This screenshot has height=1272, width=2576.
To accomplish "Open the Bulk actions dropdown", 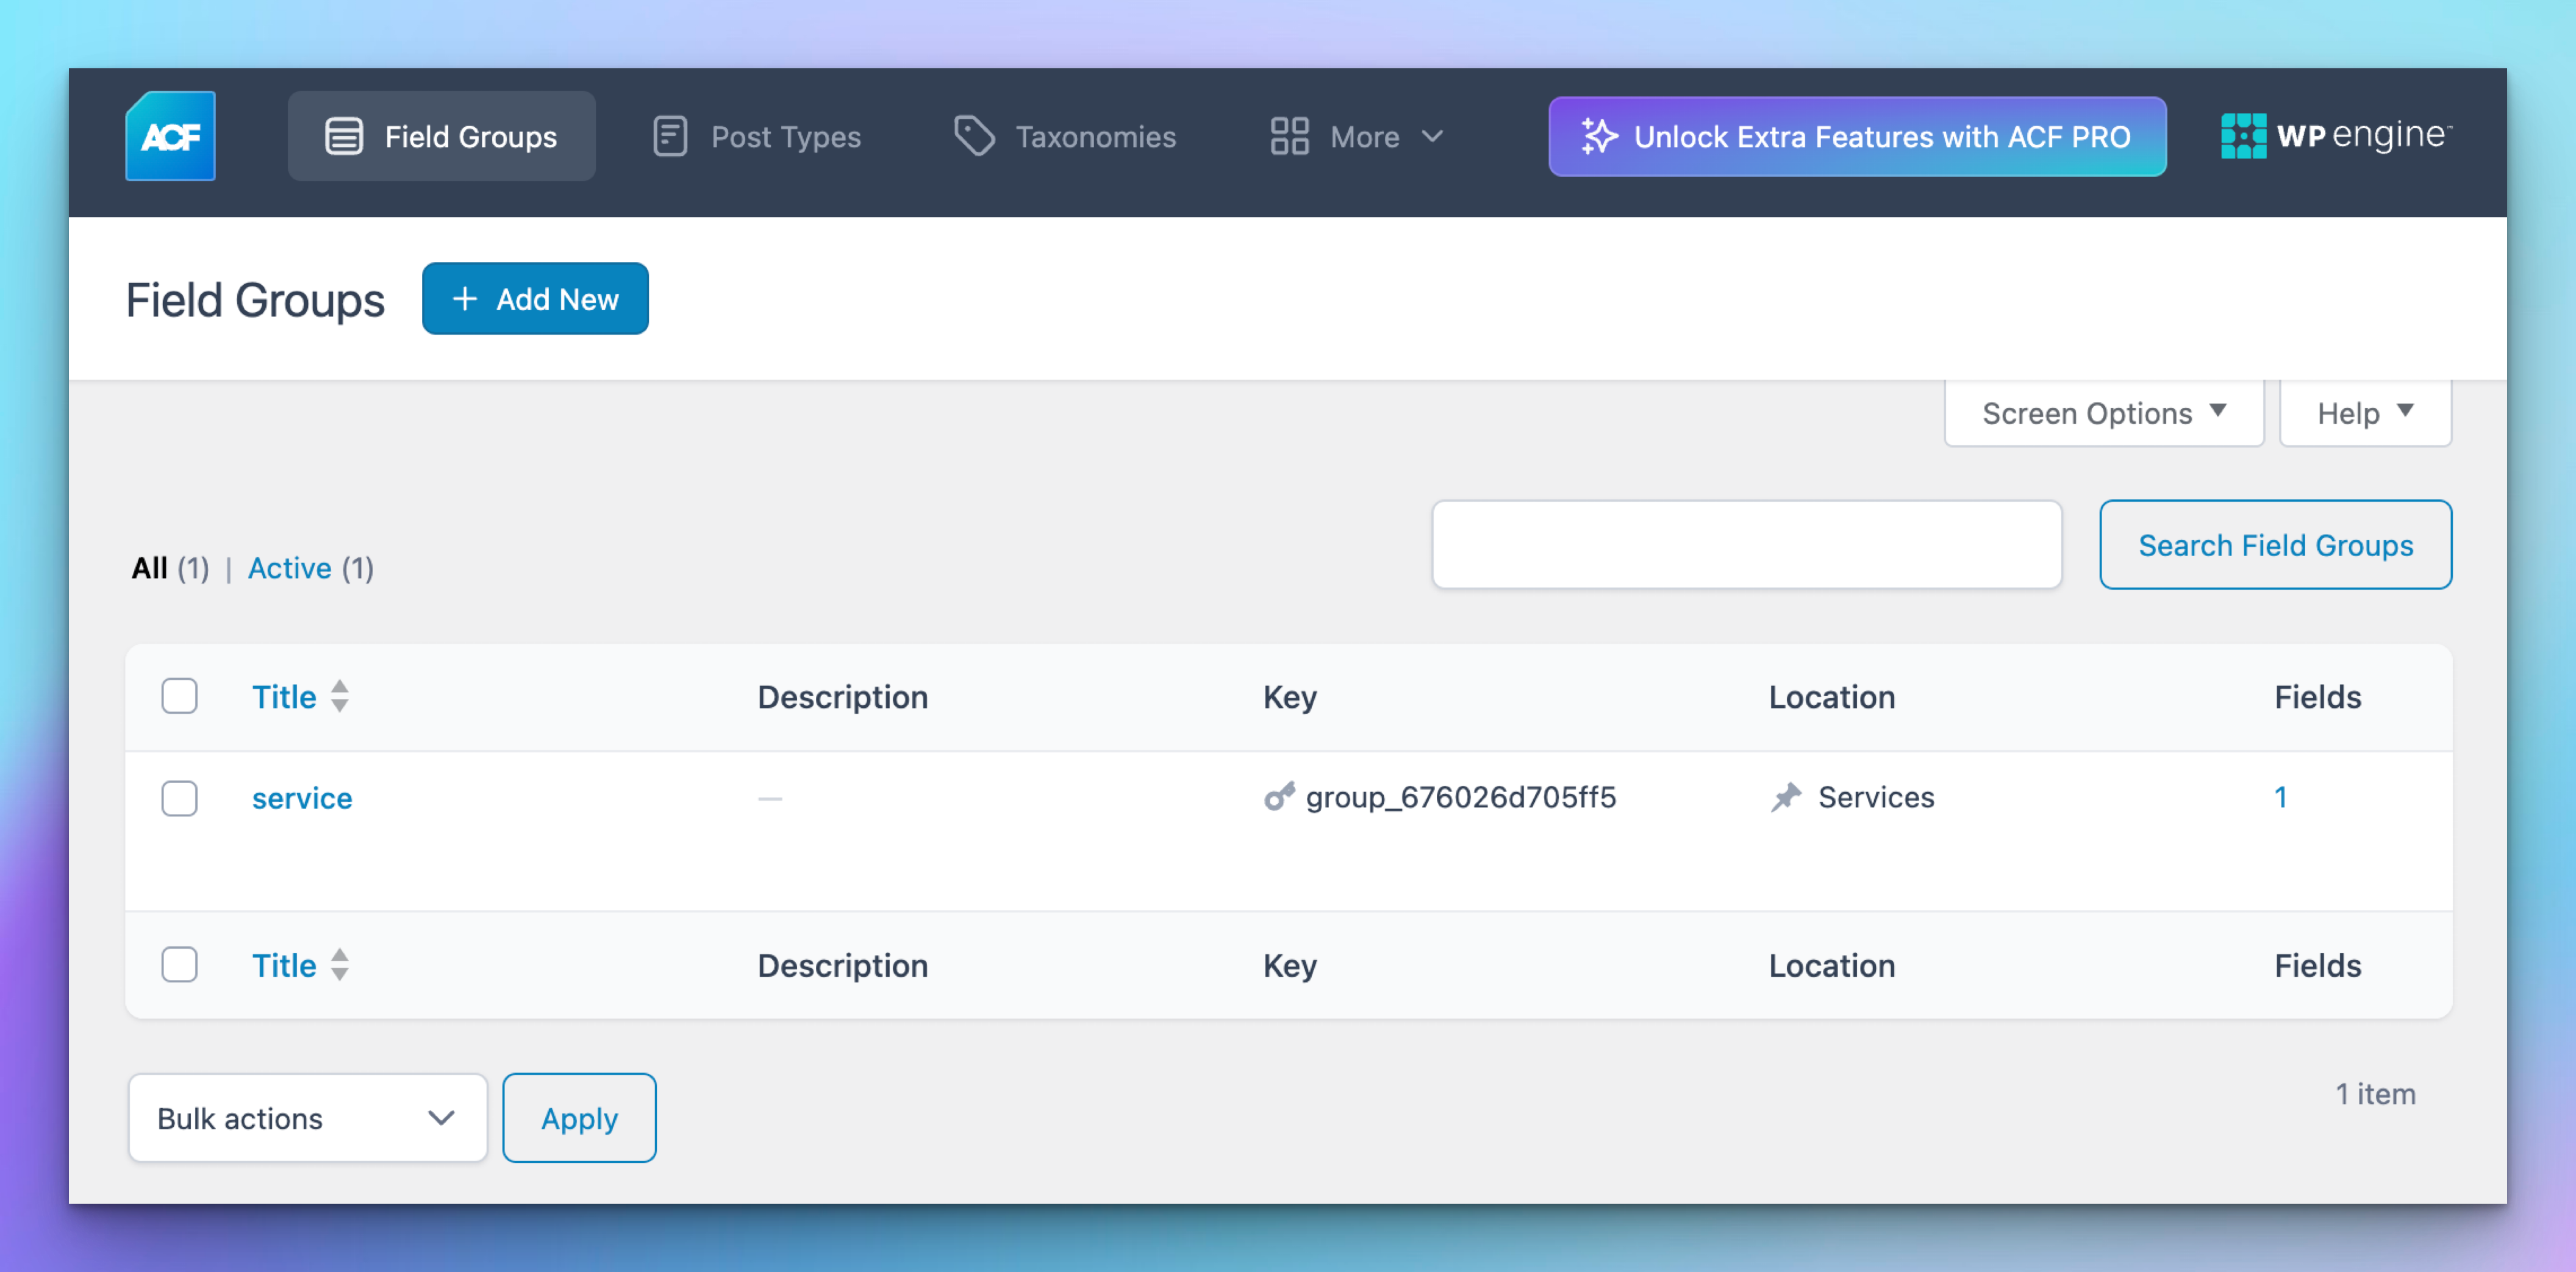I will (308, 1118).
